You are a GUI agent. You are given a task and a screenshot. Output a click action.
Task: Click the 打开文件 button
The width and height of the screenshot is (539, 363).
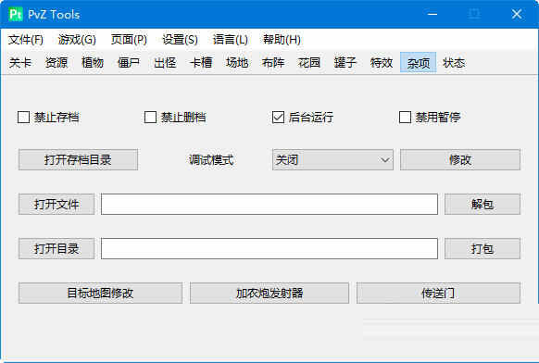point(56,204)
